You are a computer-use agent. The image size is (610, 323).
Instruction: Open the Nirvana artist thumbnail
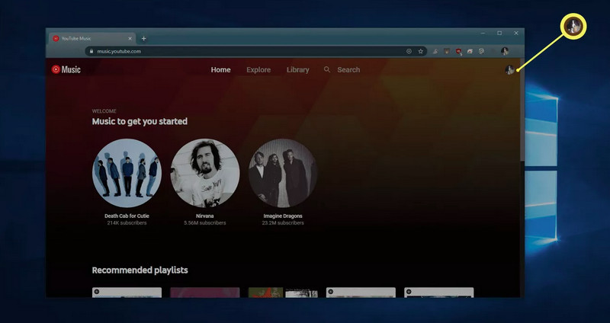[x=205, y=173]
